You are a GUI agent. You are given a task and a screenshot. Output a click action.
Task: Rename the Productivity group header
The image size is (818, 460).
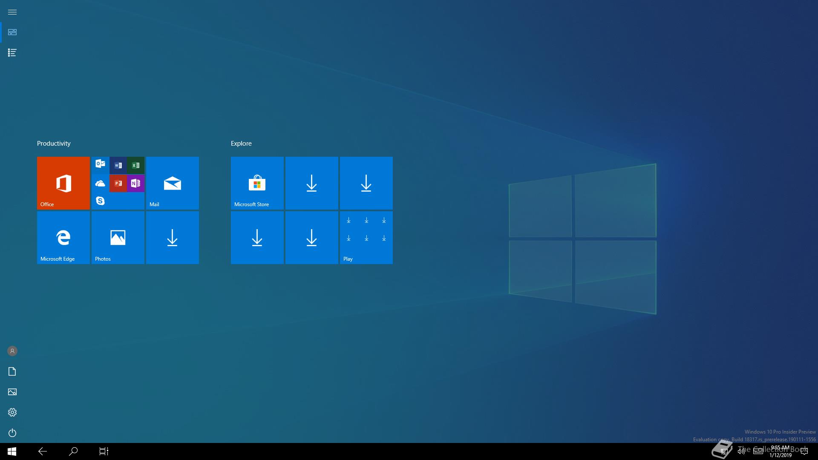(54, 144)
